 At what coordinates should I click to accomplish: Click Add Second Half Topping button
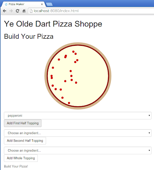pyautogui.click(x=25, y=141)
